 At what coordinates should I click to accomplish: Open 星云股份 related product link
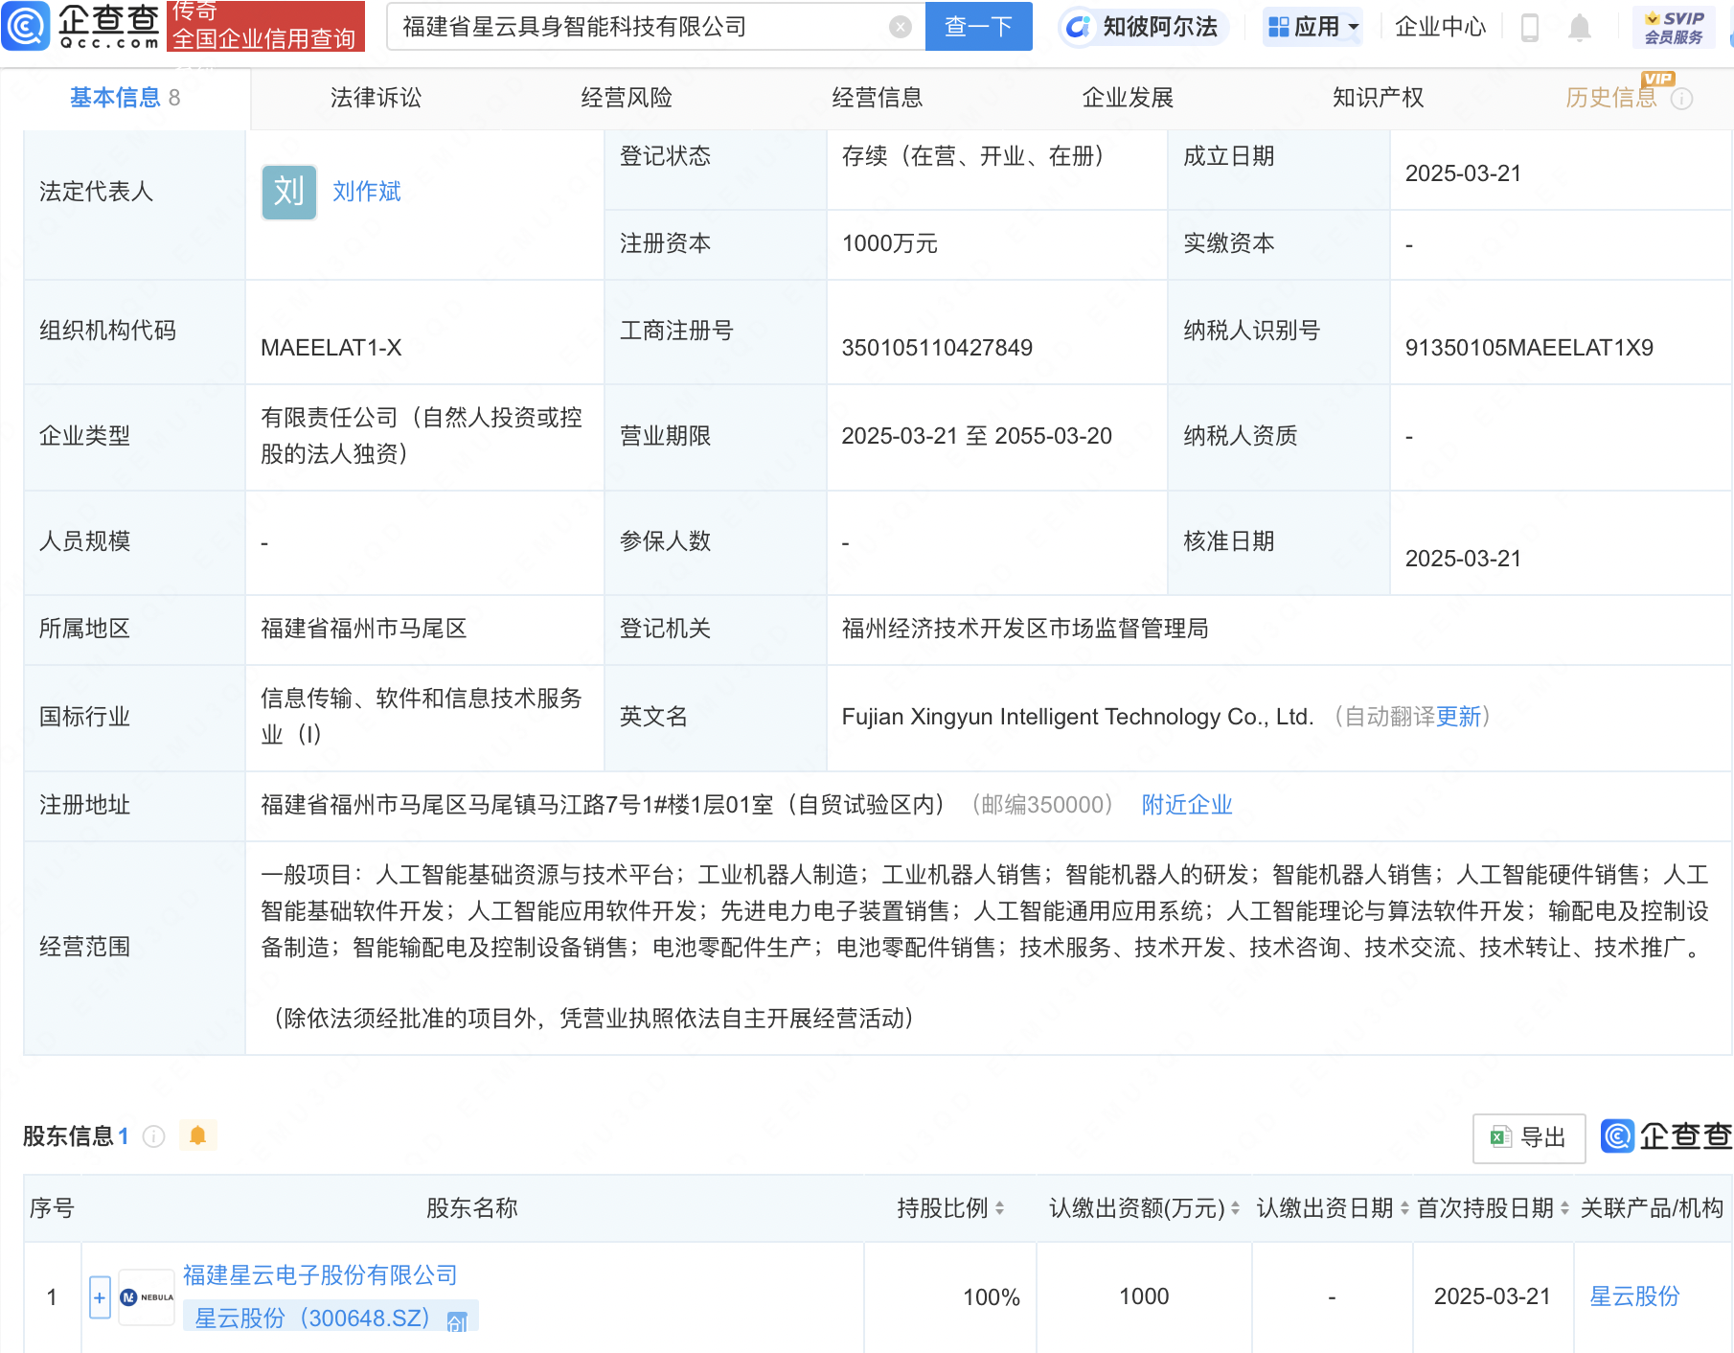pyautogui.click(x=1634, y=1296)
